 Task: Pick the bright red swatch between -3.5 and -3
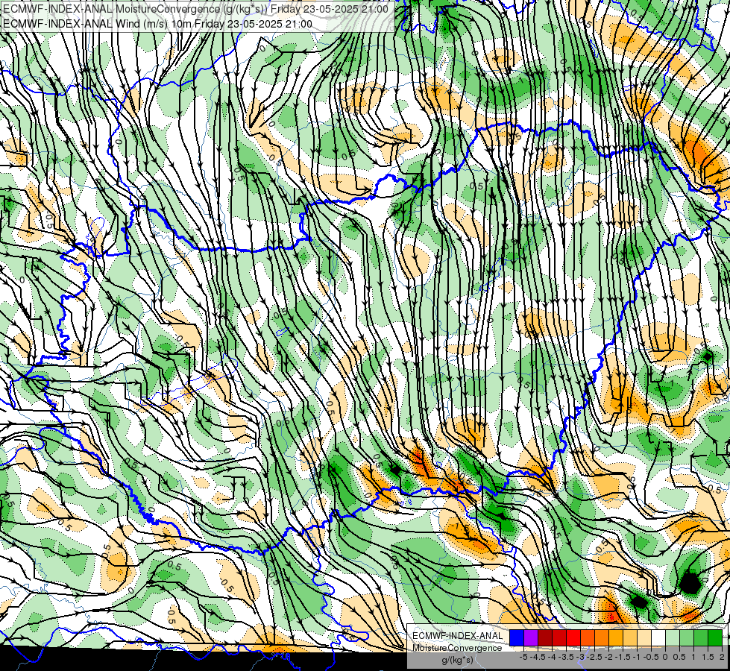(573, 637)
